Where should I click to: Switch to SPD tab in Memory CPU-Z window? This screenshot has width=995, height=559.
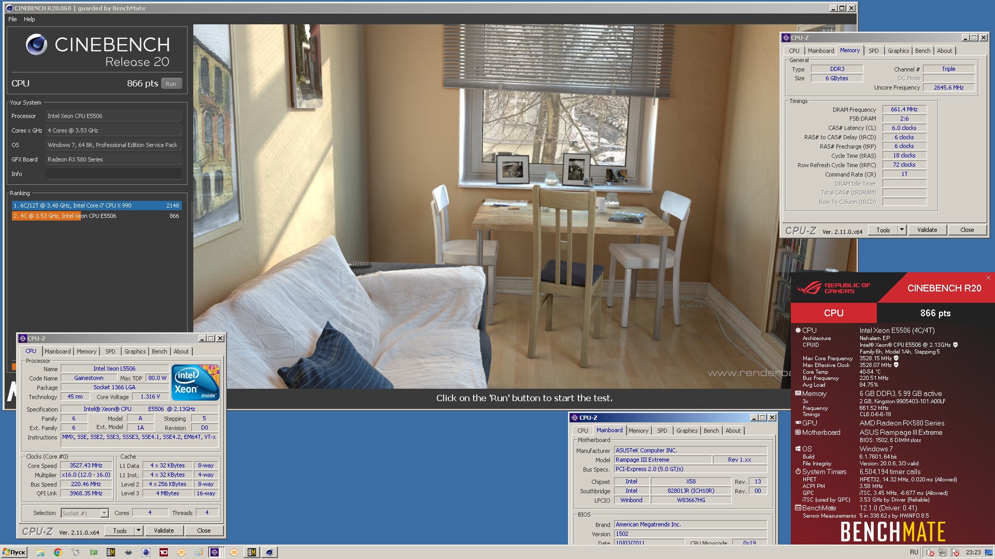point(874,51)
